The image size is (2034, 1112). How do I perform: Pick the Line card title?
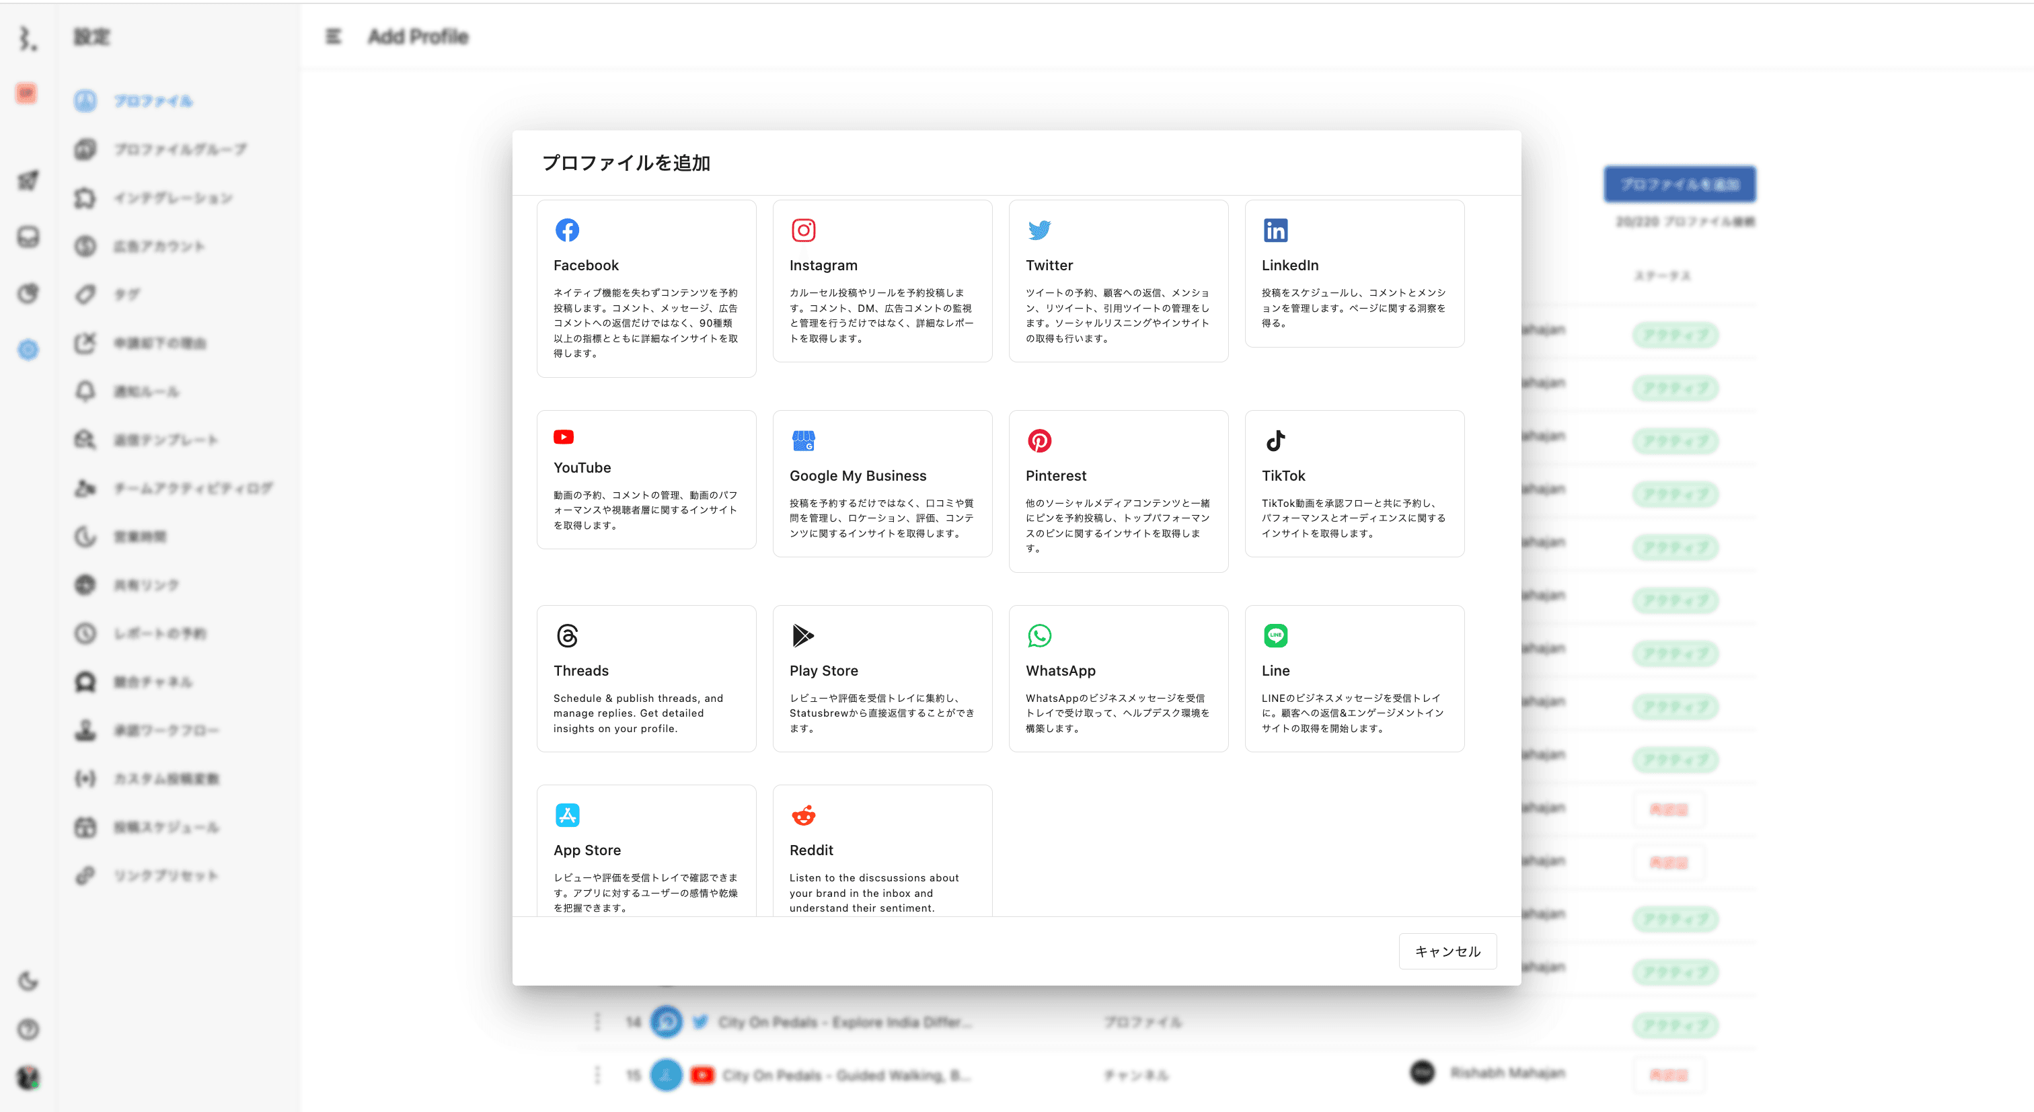coord(1275,670)
